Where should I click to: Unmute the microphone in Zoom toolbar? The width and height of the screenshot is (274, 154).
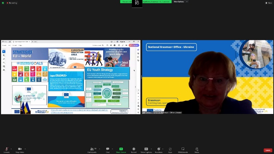pos(7,149)
